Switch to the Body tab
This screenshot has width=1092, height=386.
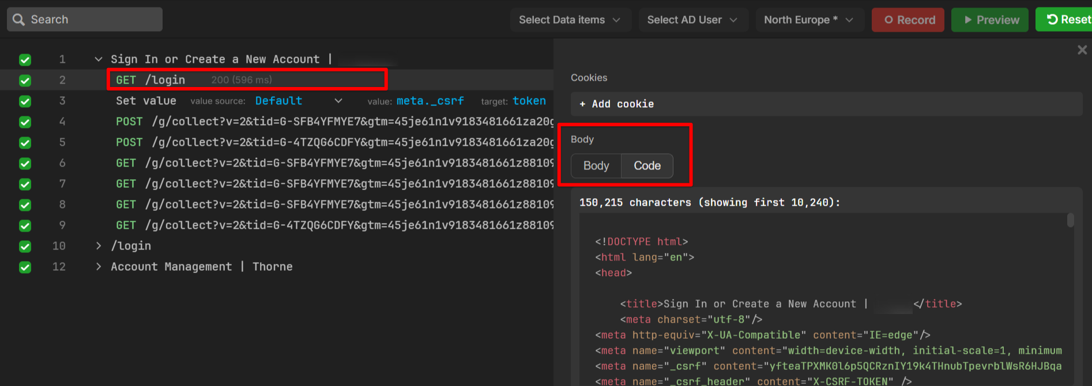tap(596, 166)
